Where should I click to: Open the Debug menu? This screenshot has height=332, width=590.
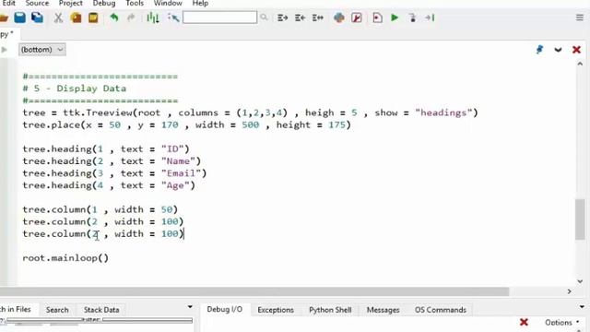104,4
